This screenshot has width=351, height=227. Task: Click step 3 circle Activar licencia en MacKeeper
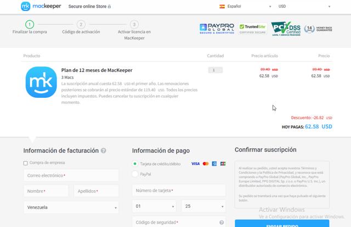(134, 24)
